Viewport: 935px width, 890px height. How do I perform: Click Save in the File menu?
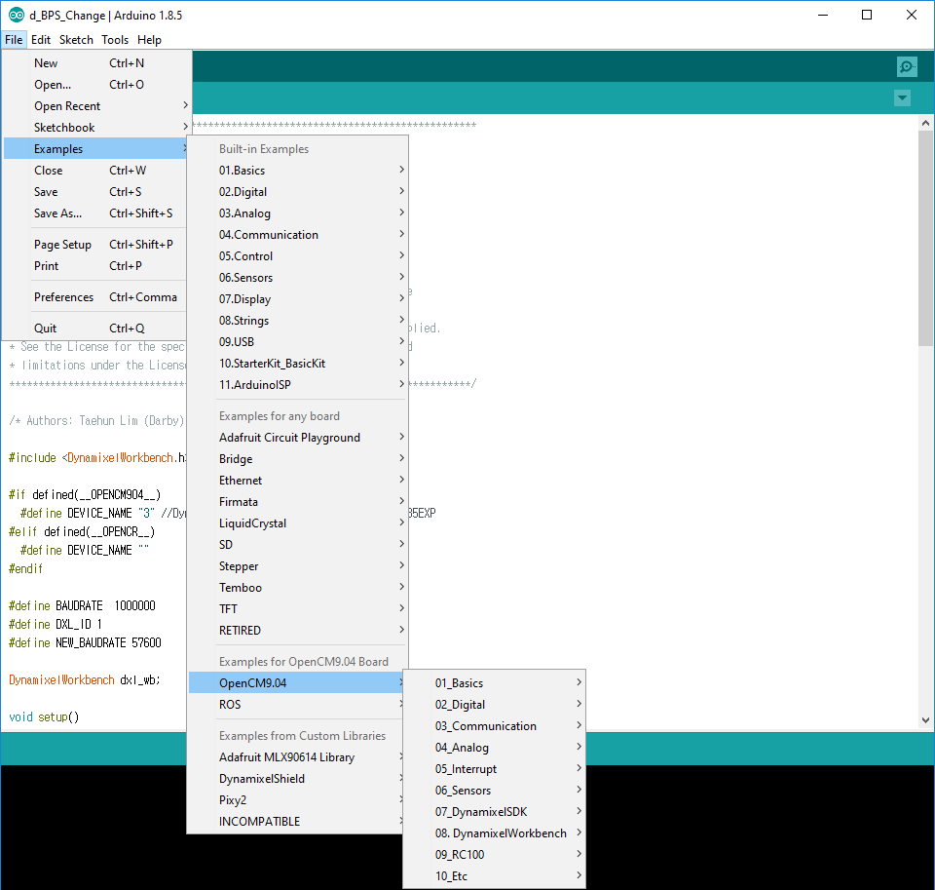pyautogui.click(x=96, y=192)
